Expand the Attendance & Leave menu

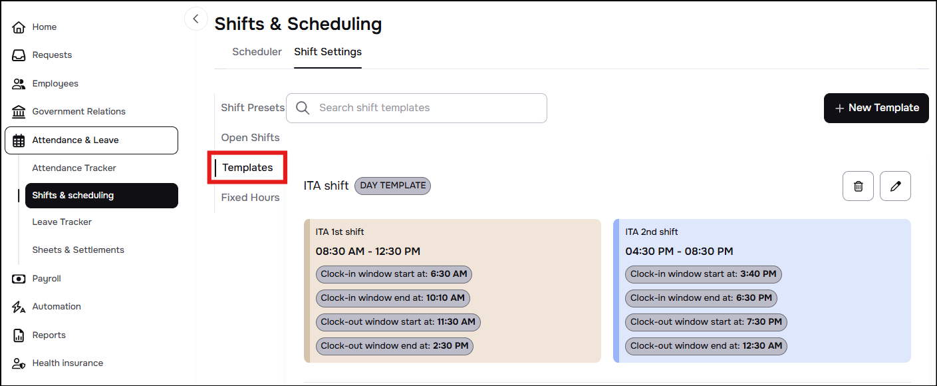coord(91,140)
